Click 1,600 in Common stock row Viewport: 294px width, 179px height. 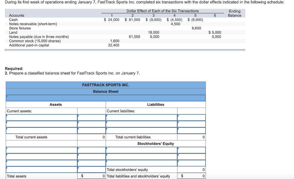point(115,41)
